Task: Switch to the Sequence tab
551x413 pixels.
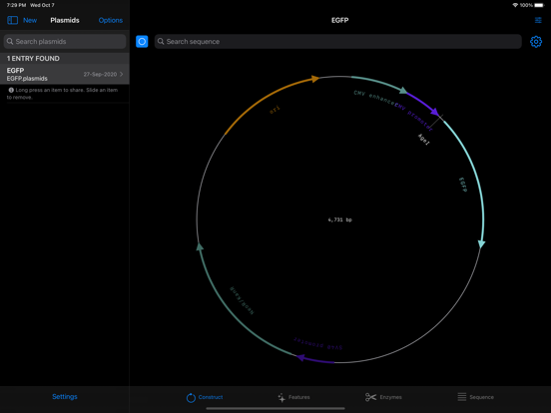Action: point(475,397)
